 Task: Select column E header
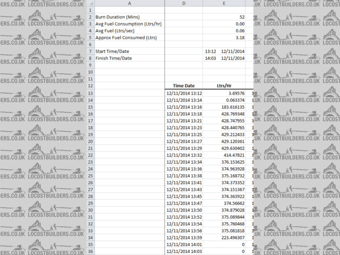pos(224,3)
